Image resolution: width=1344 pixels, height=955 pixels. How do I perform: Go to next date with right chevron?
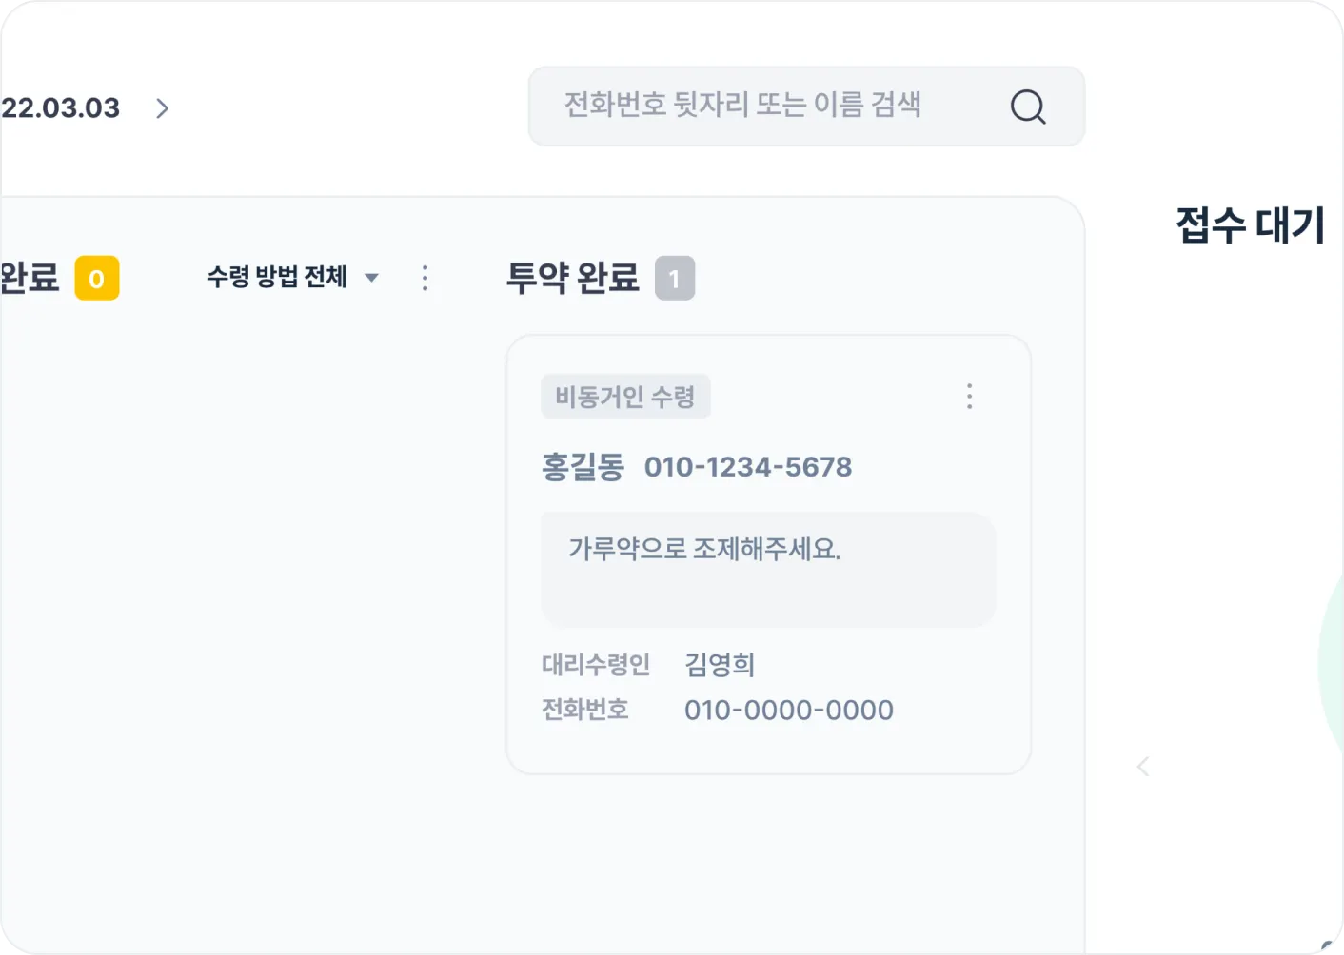(163, 108)
